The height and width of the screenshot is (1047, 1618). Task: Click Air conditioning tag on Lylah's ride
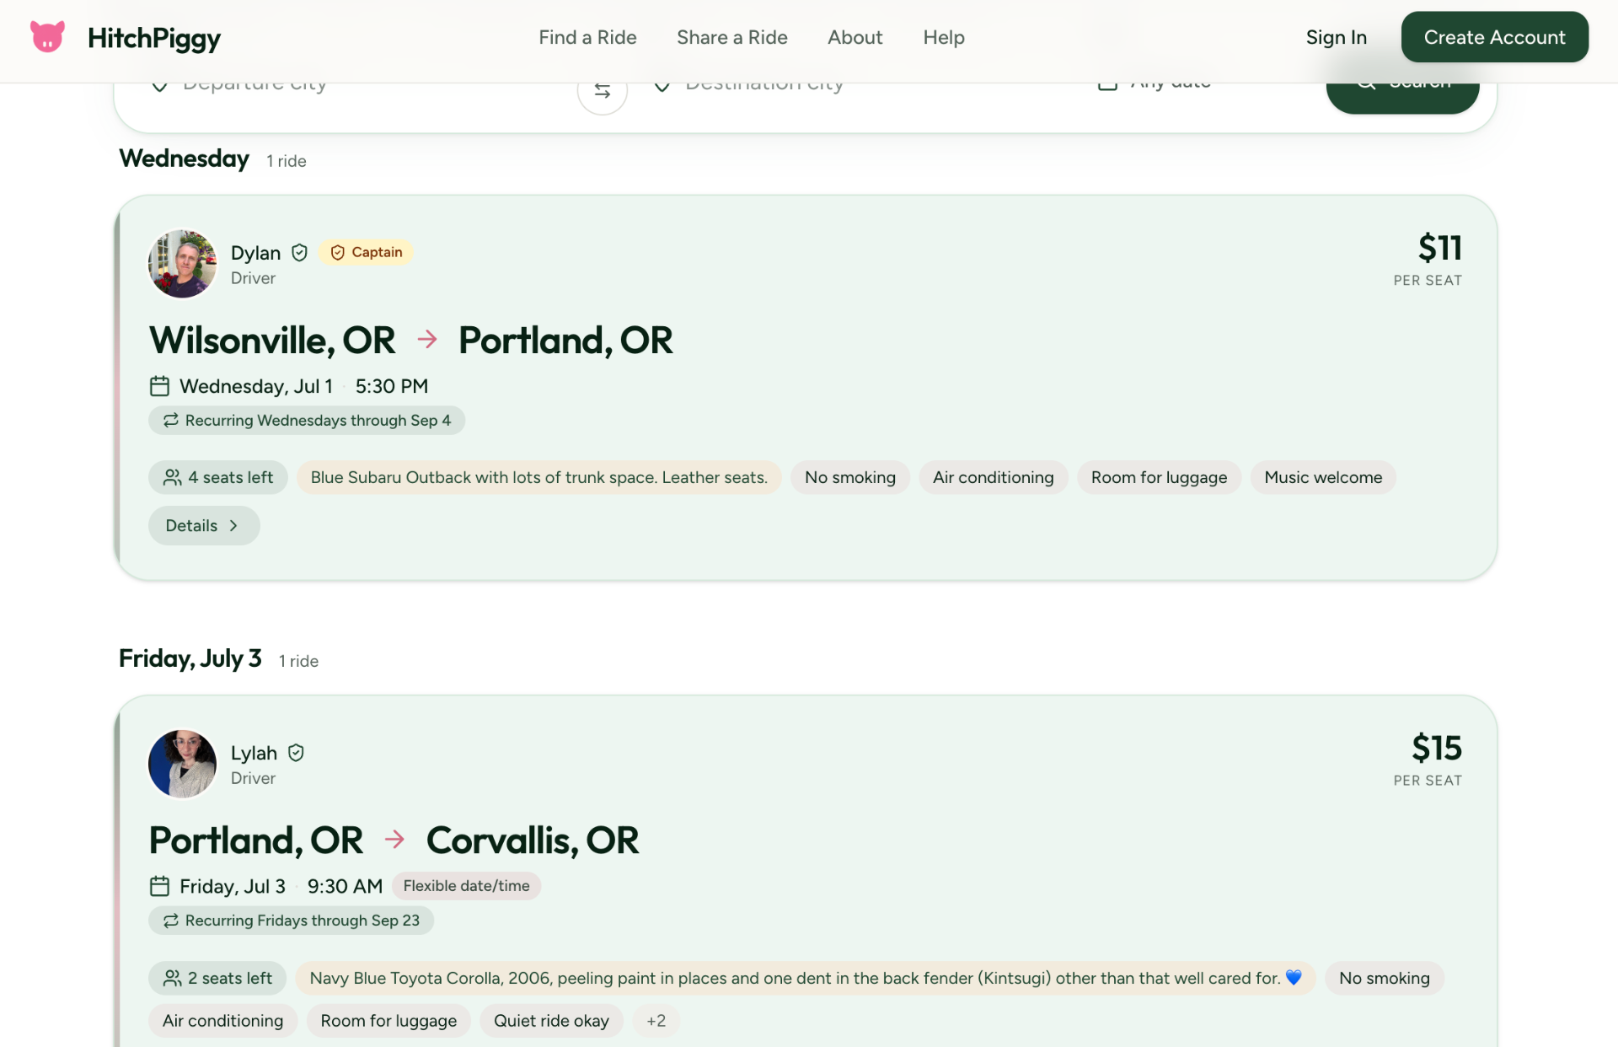[222, 1021]
